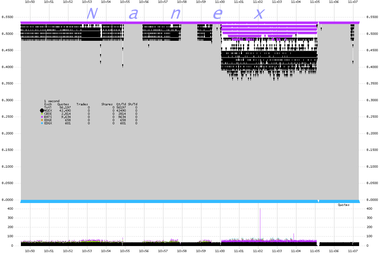
Task: Click the 11:05 label on top time axis
Action: click(315, 2)
